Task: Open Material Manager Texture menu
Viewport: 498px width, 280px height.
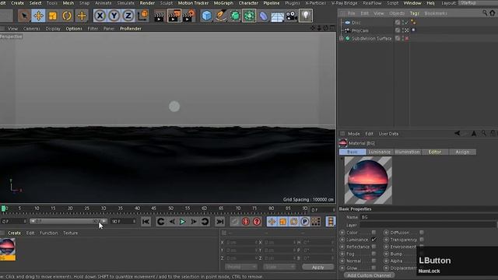Action: pyautogui.click(x=71, y=233)
